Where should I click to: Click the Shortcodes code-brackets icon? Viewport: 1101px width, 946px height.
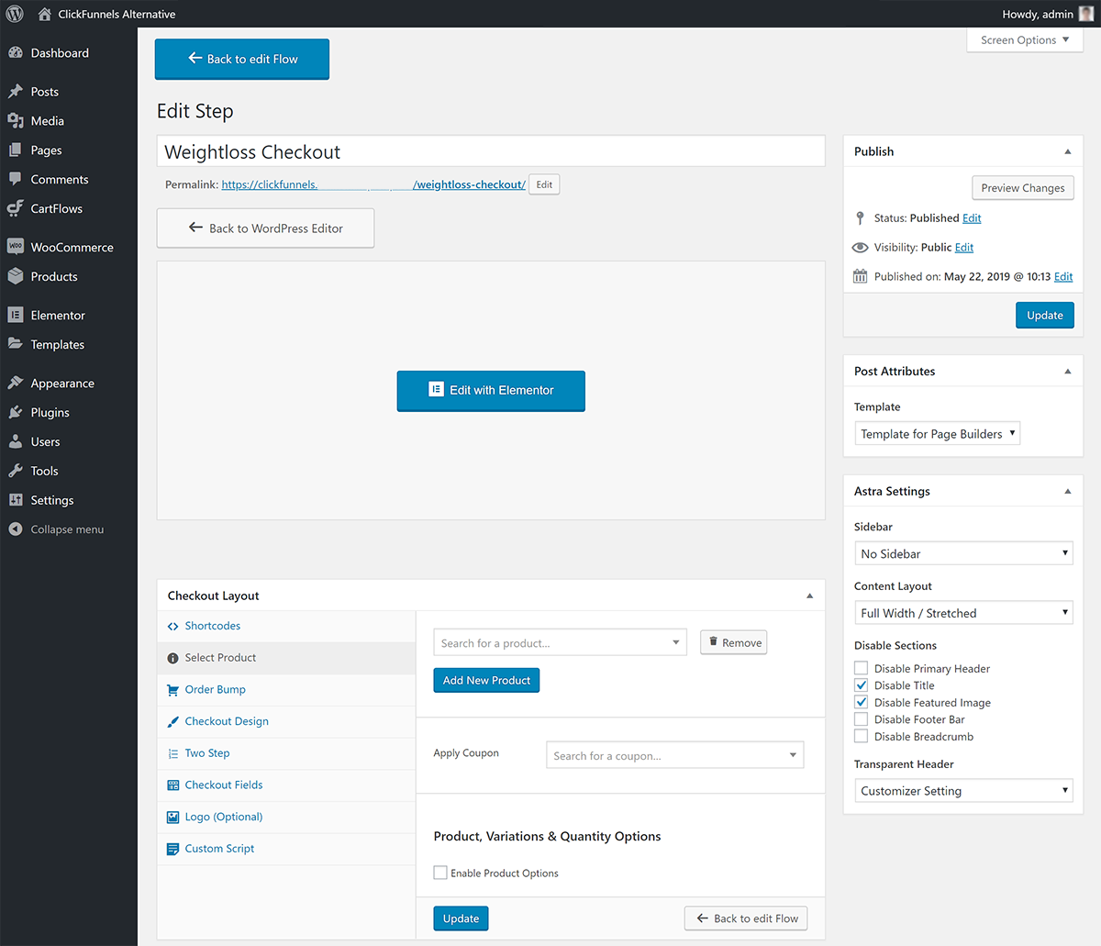(x=172, y=627)
